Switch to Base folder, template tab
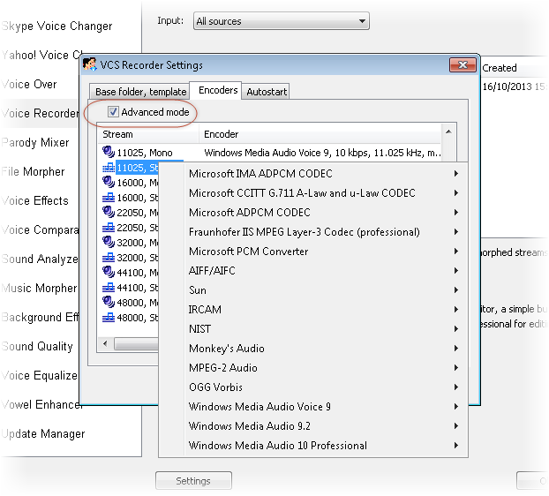 click(140, 92)
